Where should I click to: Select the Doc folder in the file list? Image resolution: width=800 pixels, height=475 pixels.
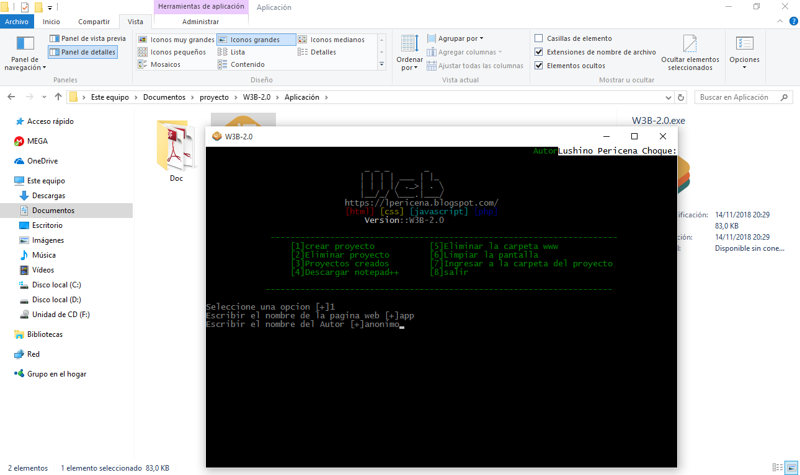click(176, 150)
